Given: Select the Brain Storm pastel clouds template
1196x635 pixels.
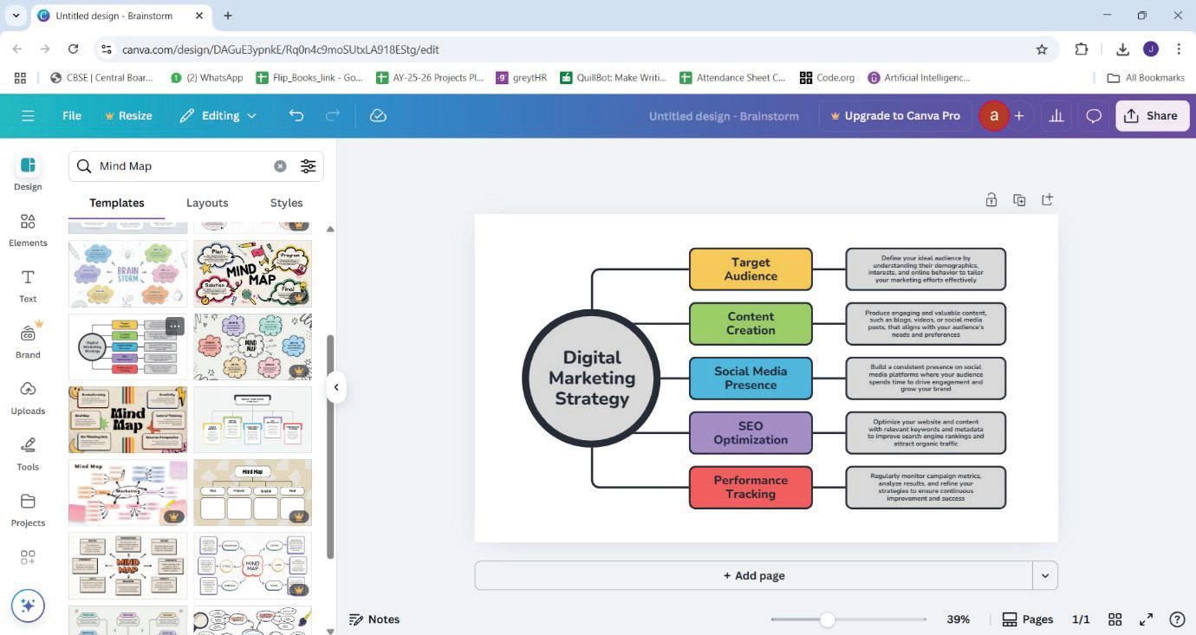Looking at the screenshot, I should coord(127,274).
